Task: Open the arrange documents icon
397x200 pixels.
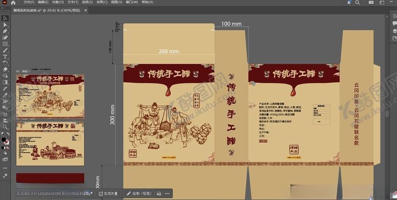Action: click(x=371, y=2)
